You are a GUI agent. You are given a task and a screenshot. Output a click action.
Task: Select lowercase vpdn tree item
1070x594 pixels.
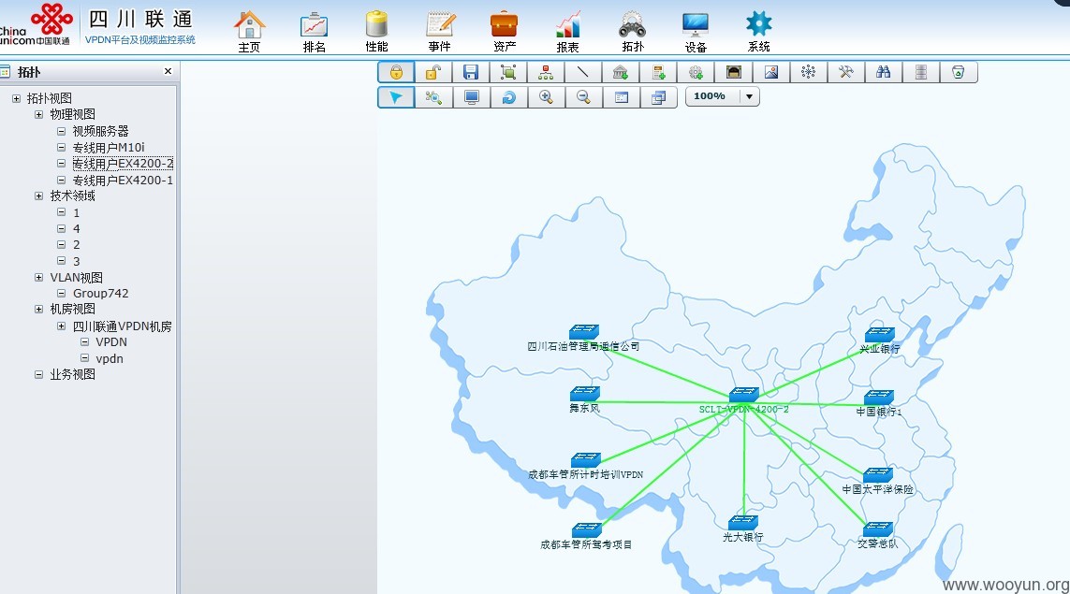[x=110, y=358]
